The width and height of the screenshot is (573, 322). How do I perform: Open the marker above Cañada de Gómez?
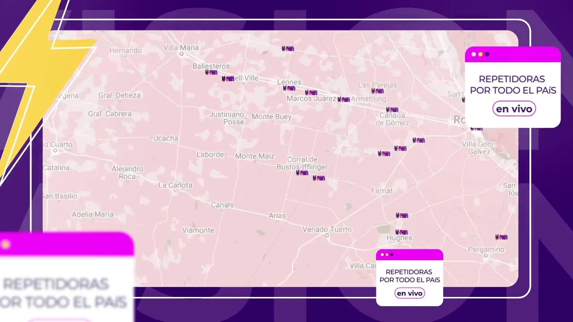[x=392, y=110]
